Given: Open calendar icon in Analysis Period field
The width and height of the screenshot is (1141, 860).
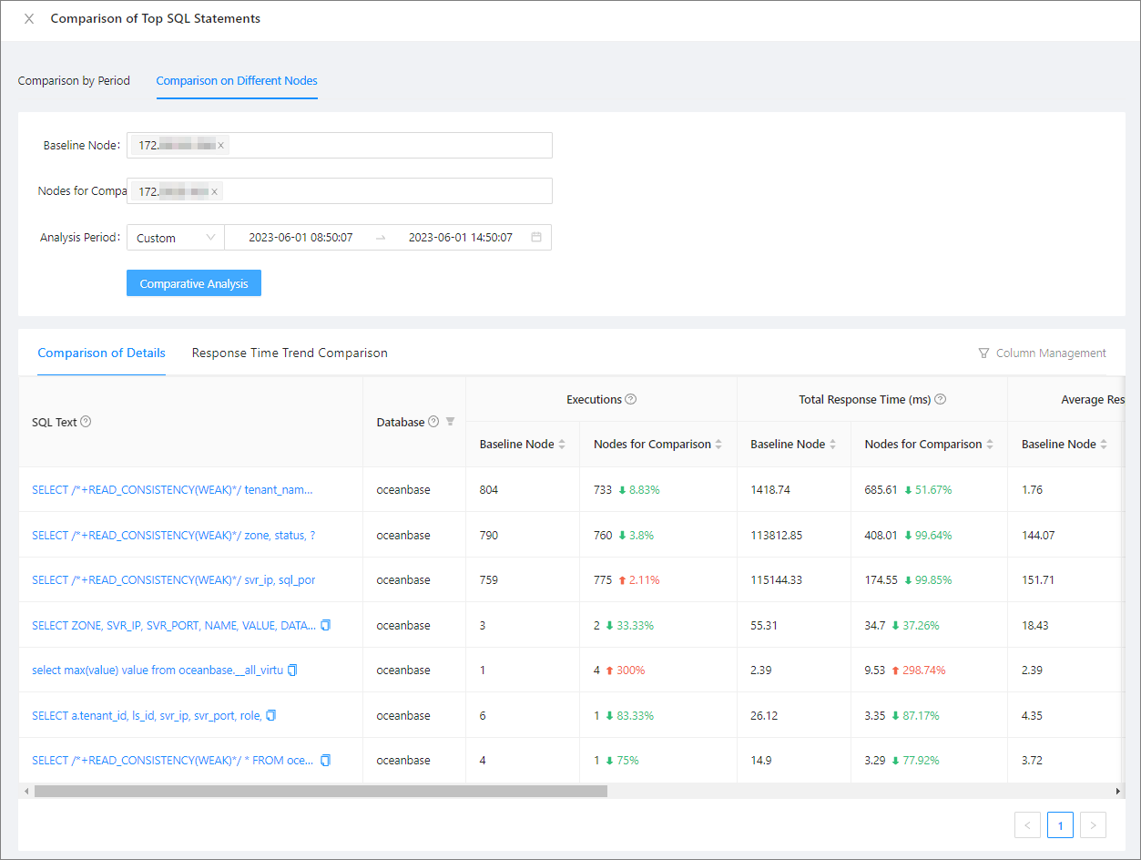Looking at the screenshot, I should pos(536,238).
